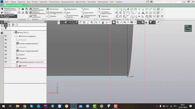Open the Справка menu
Screen dimensions: 195x109
click(119, 2)
